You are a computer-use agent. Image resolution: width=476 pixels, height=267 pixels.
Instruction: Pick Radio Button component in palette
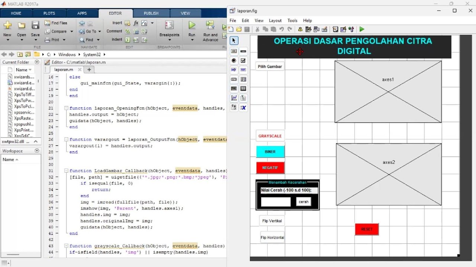(x=234, y=60)
